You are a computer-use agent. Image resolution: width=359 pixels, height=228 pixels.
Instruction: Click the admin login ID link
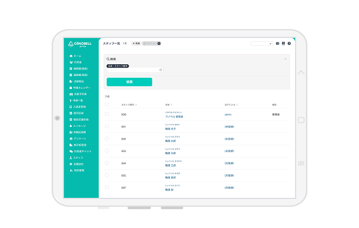(228, 115)
